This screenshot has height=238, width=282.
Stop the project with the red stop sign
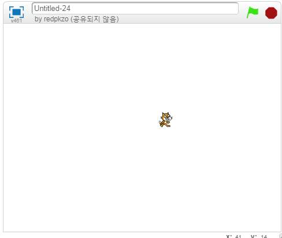(271, 13)
